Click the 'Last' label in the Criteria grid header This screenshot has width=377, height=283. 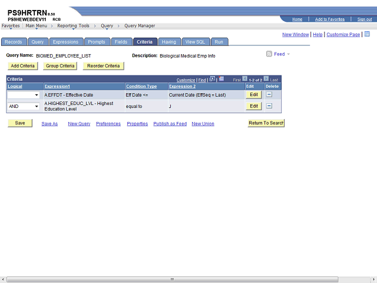274,80
